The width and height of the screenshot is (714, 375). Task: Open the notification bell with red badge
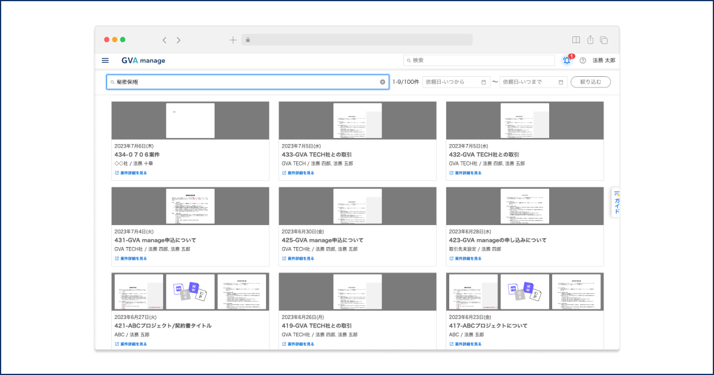[566, 60]
